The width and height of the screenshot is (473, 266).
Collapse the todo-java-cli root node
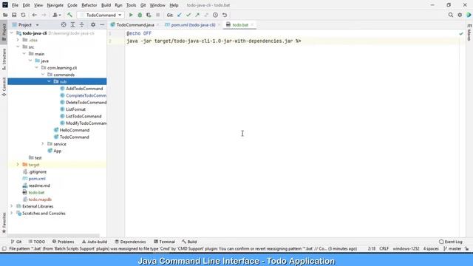[x=12, y=33]
